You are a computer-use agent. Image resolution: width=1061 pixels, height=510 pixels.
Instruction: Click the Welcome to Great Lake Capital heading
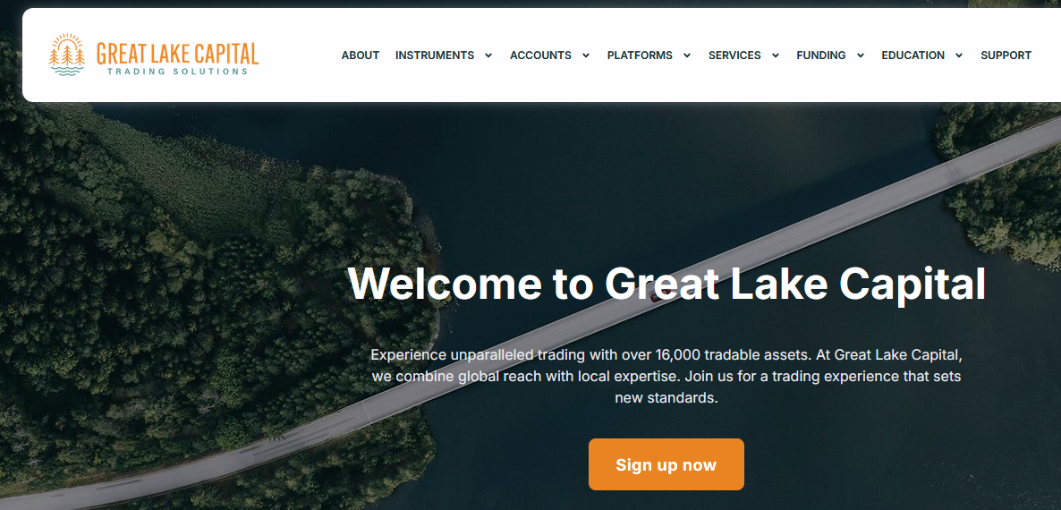pyautogui.click(x=666, y=285)
